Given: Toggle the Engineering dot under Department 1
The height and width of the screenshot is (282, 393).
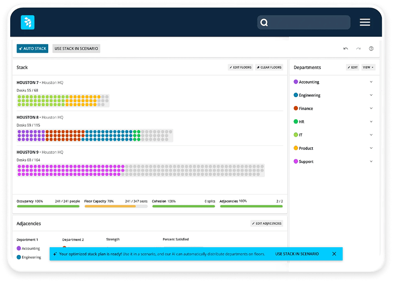Looking at the screenshot, I should click(20, 257).
